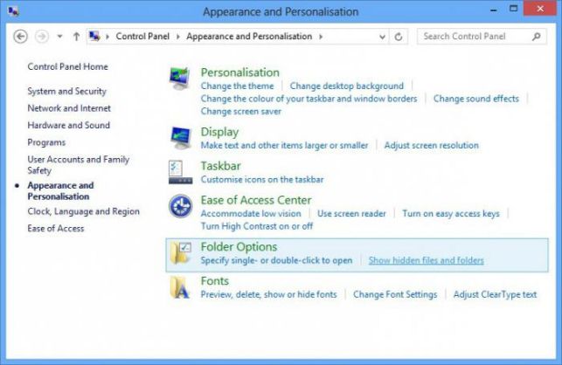The image size is (562, 365).
Task: Click Appearance and Personalisation breadcrumb
Action: coord(249,36)
